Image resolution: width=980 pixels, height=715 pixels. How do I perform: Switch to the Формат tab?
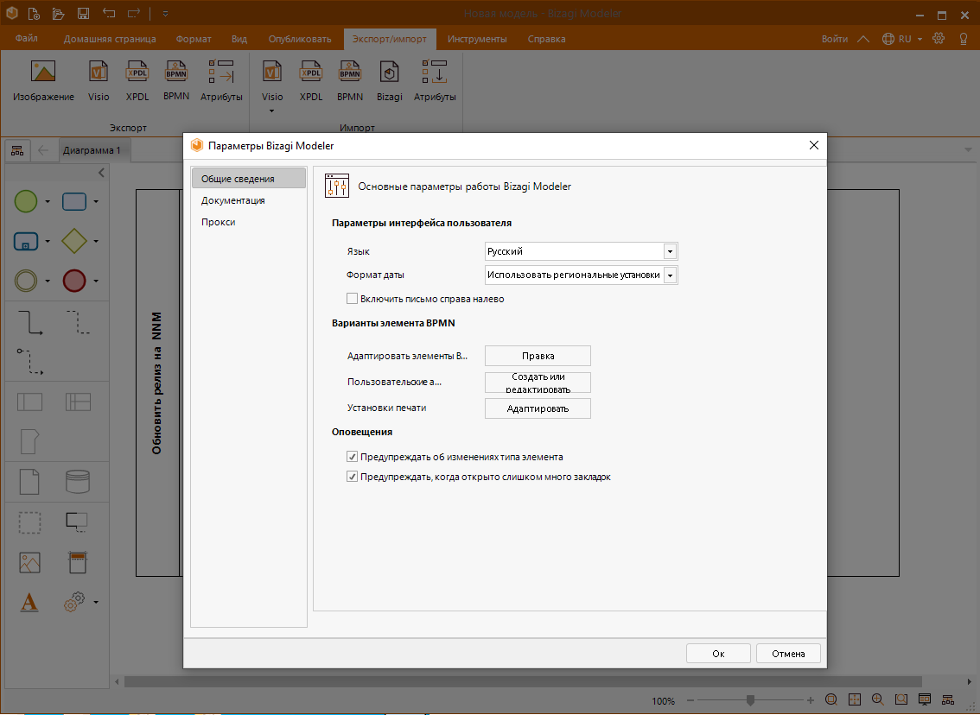[x=194, y=39]
